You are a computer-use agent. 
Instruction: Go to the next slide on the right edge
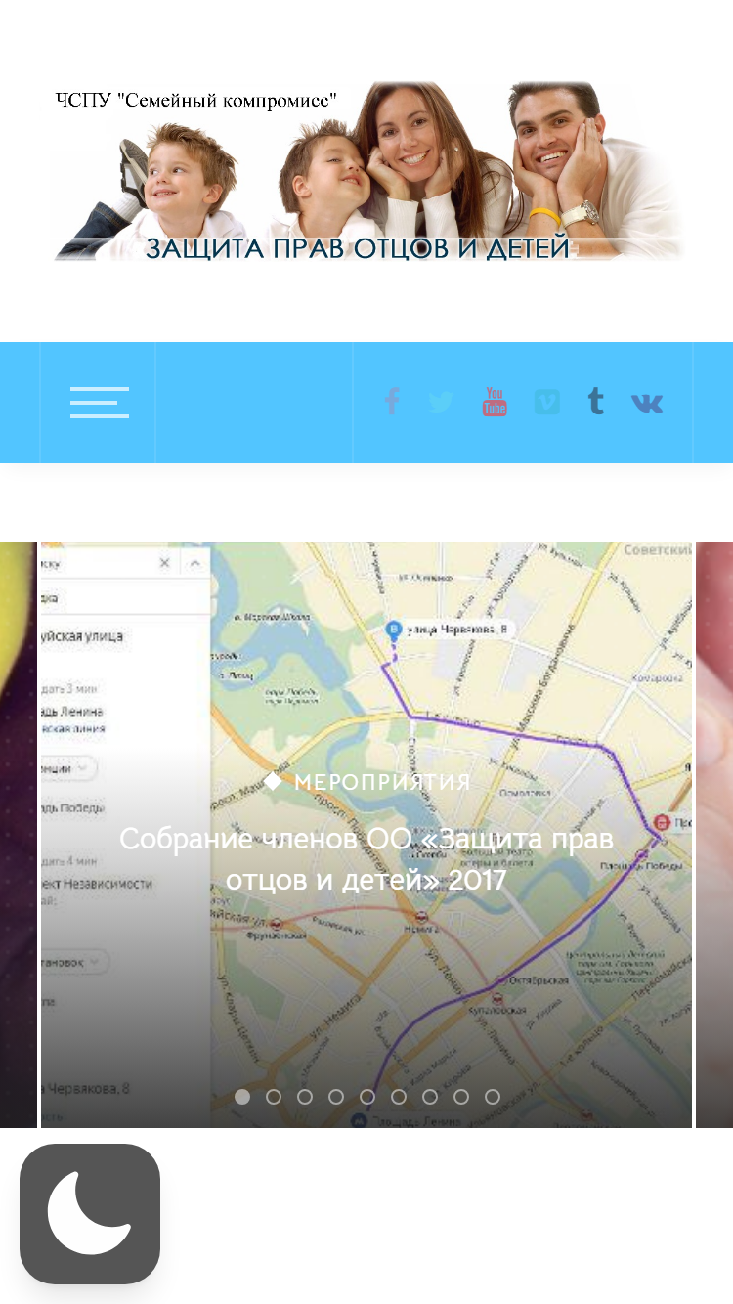pyautogui.click(x=714, y=834)
